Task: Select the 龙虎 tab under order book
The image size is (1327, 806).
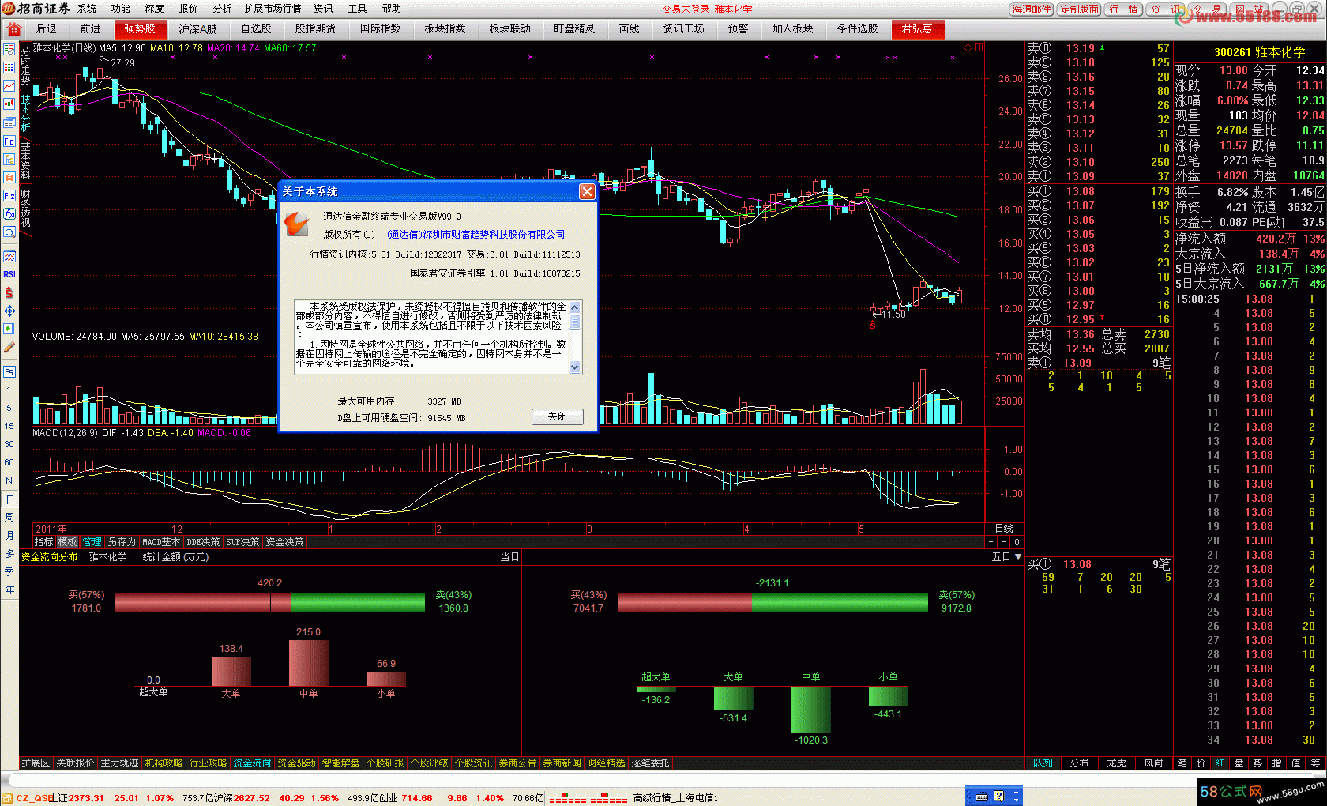Action: (x=1116, y=763)
